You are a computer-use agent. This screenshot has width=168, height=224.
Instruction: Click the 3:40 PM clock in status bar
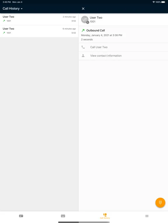7,2
